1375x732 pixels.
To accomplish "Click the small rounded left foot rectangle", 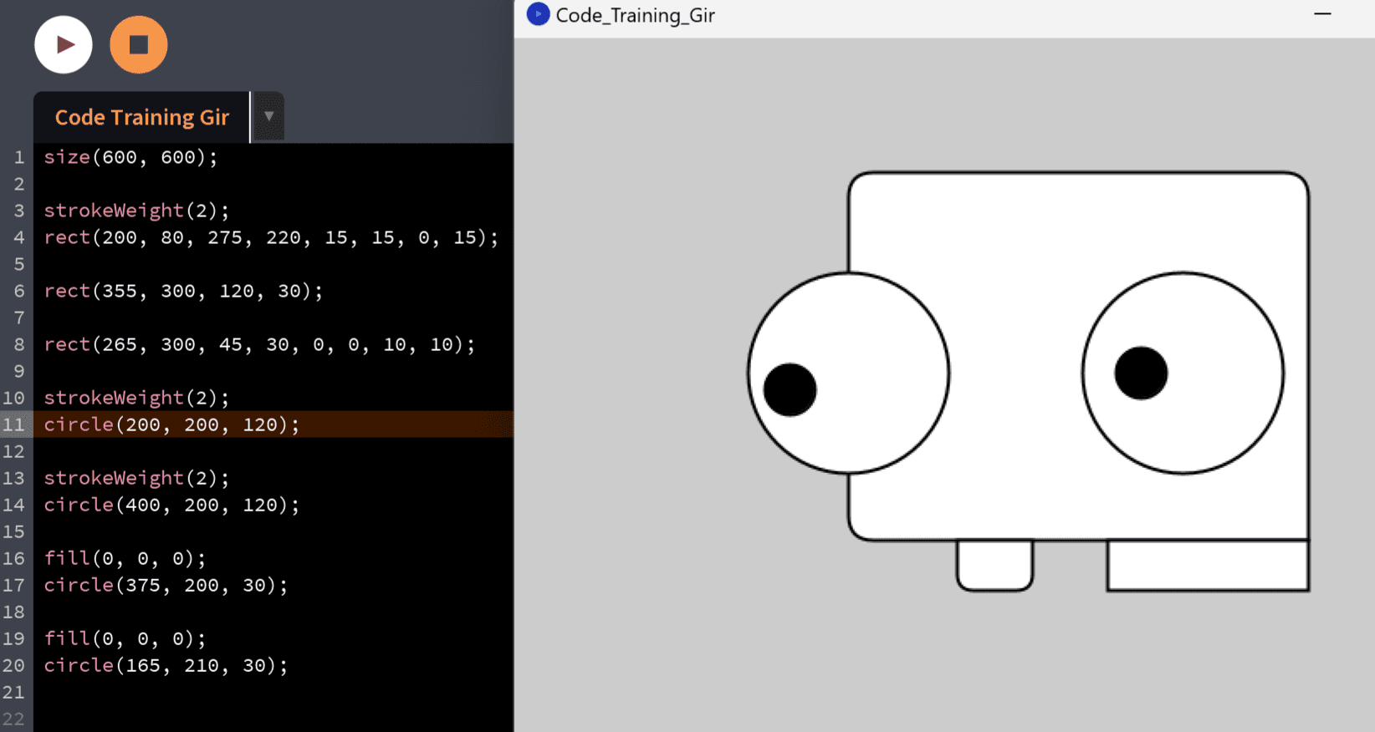I will (x=994, y=565).
